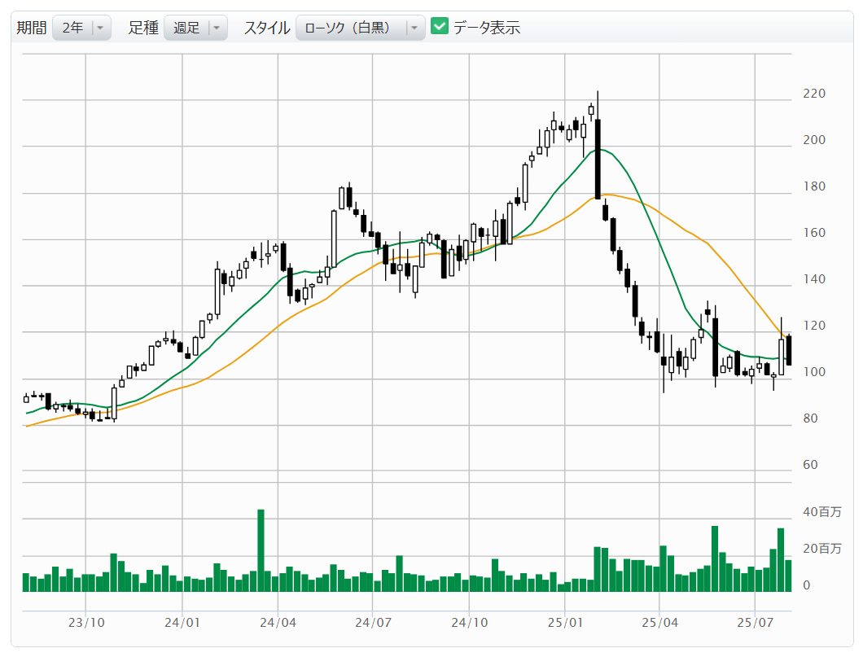Click the 足種 label text
This screenshot has width=863, height=657.
click(143, 28)
